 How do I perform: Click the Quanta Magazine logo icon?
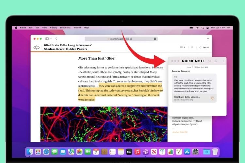click(37, 47)
